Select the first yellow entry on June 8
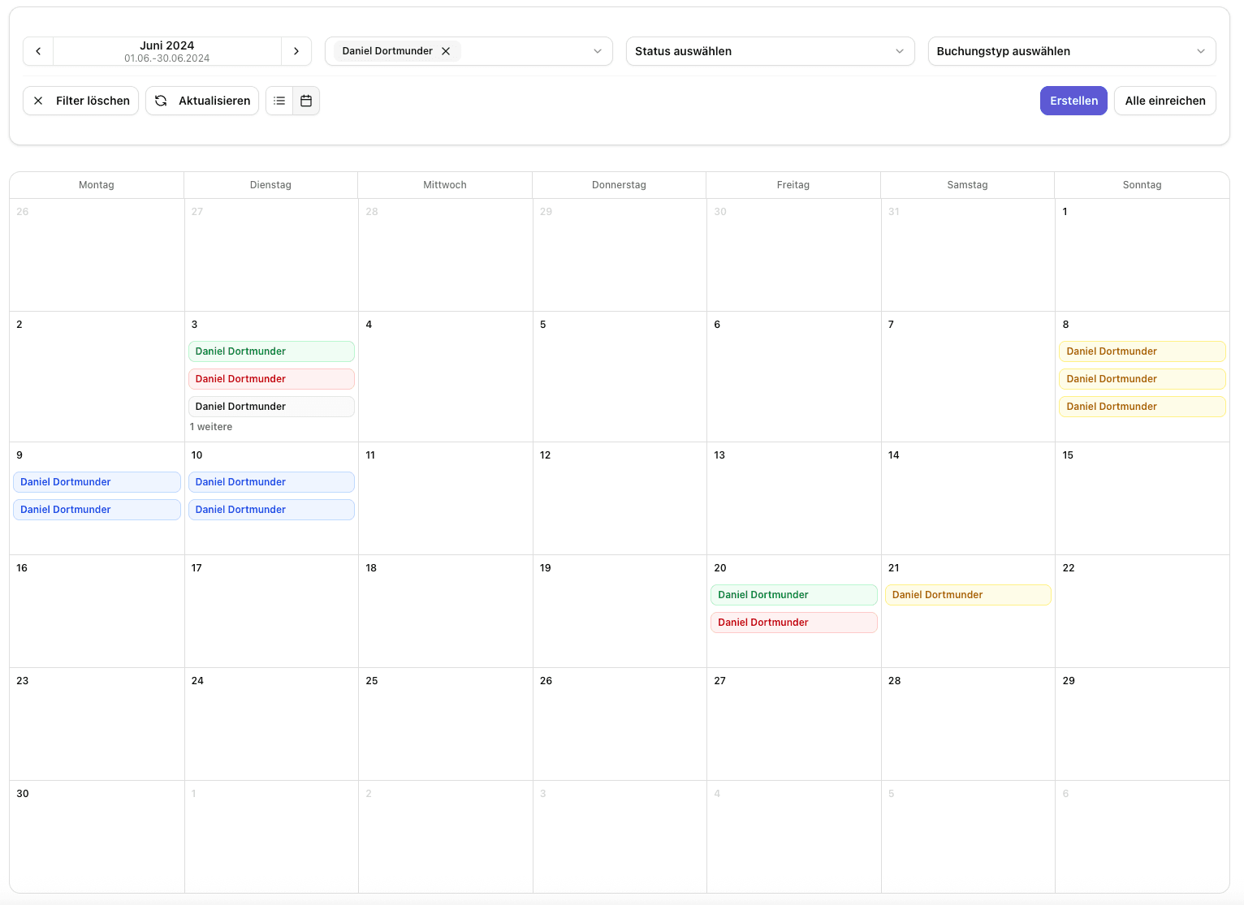This screenshot has width=1244, height=905. click(1142, 351)
